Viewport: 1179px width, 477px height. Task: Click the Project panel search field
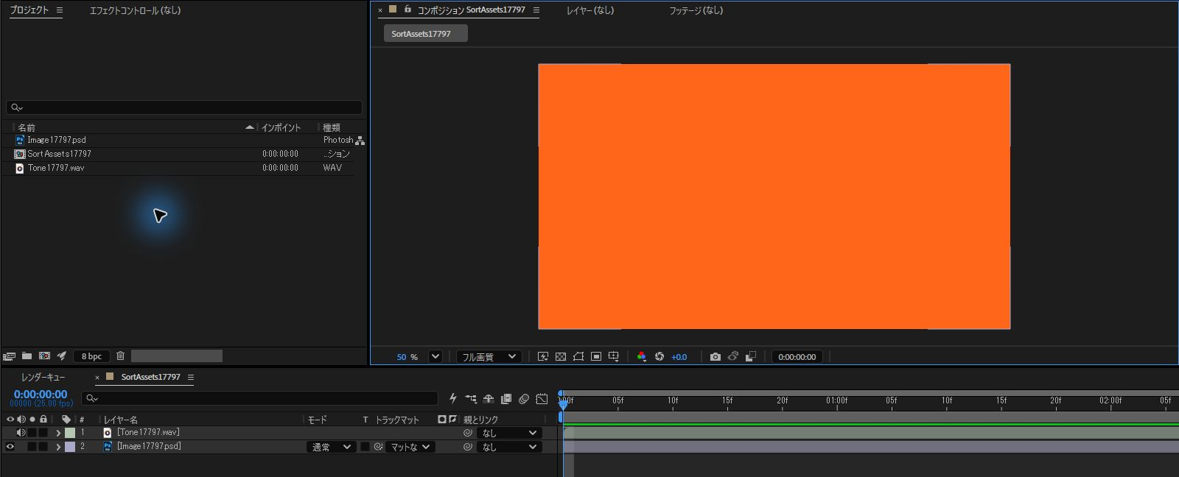coord(184,107)
